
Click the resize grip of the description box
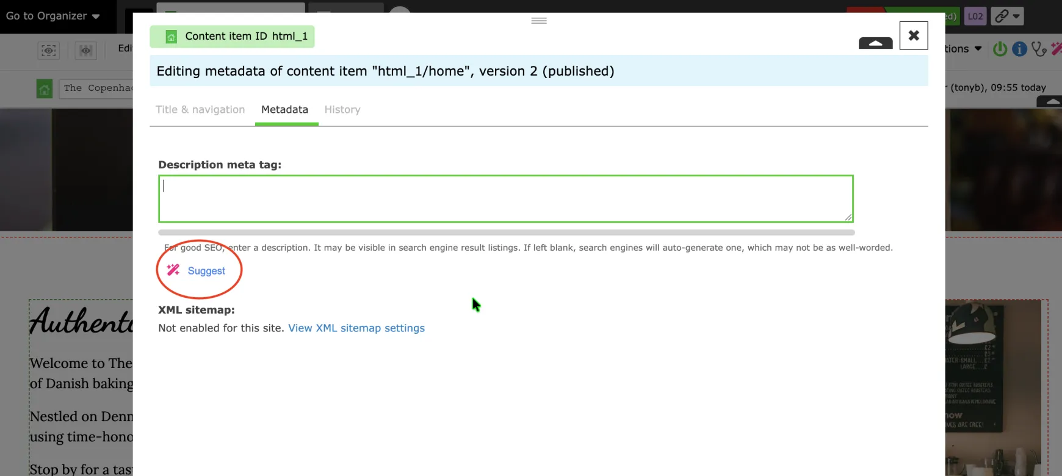pos(848,217)
